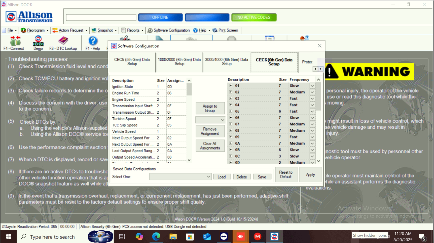434x243 pixels.
Task: Click the red M app taskbar icon
Action: [258, 236]
